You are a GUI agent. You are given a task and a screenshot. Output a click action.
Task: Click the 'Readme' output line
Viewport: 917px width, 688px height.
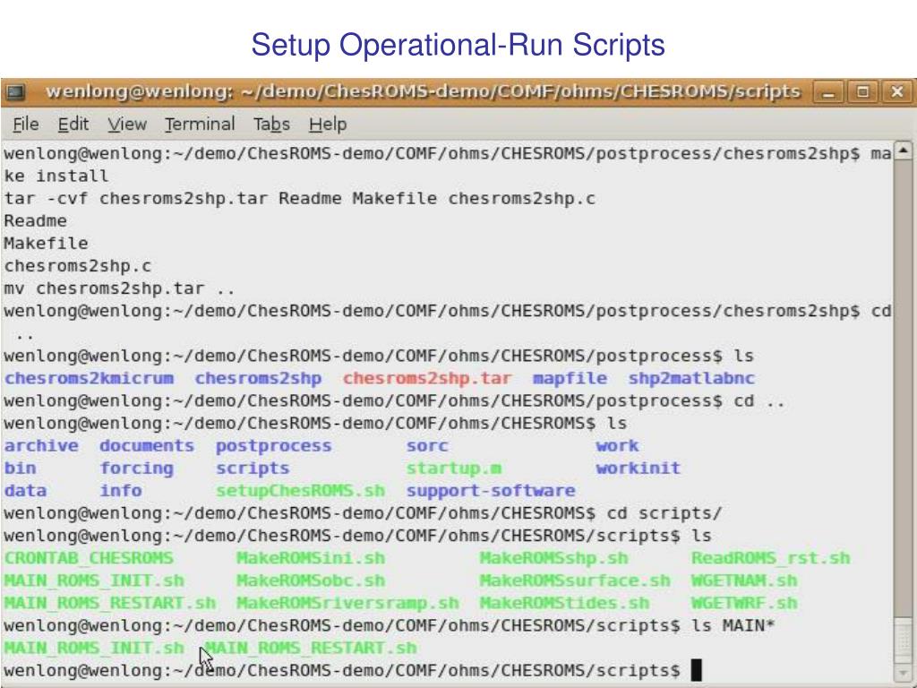click(x=36, y=220)
